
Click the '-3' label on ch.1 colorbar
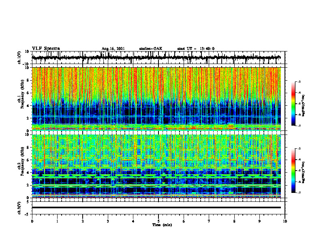[x=299, y=81]
